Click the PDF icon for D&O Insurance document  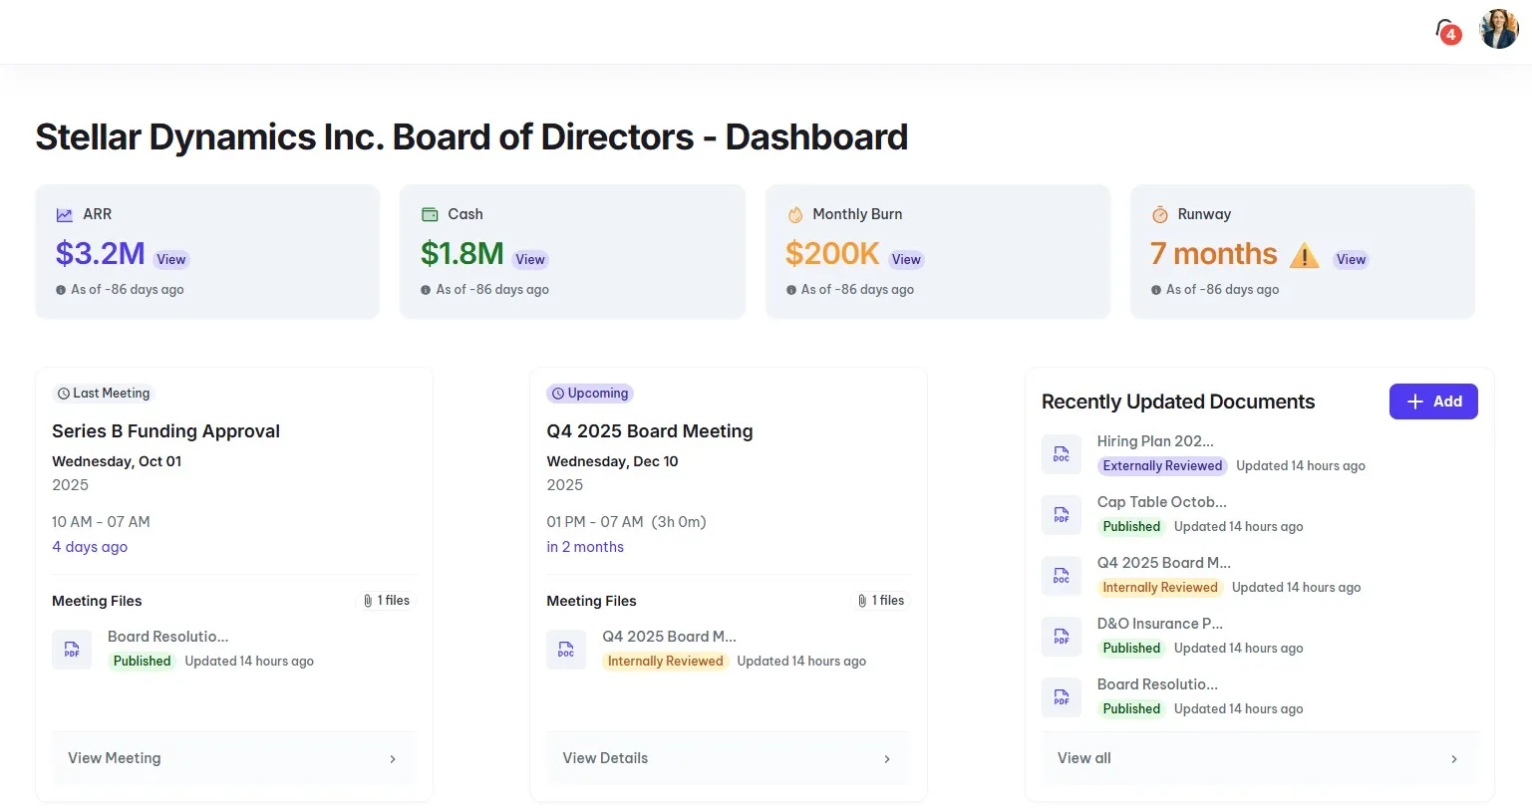[1061, 636]
